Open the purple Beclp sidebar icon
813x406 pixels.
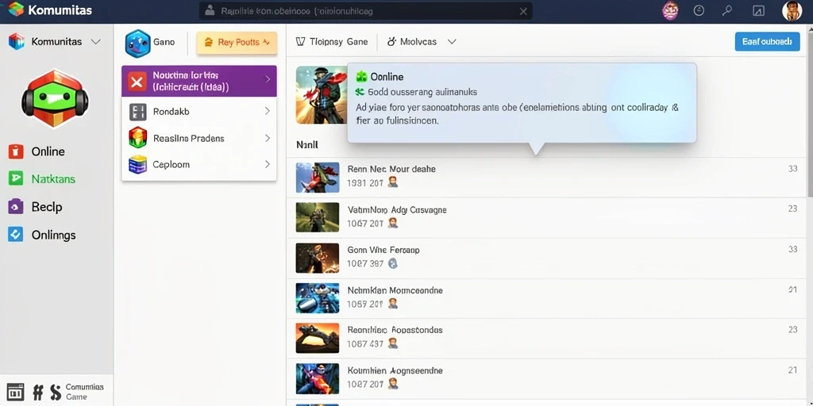[16, 207]
